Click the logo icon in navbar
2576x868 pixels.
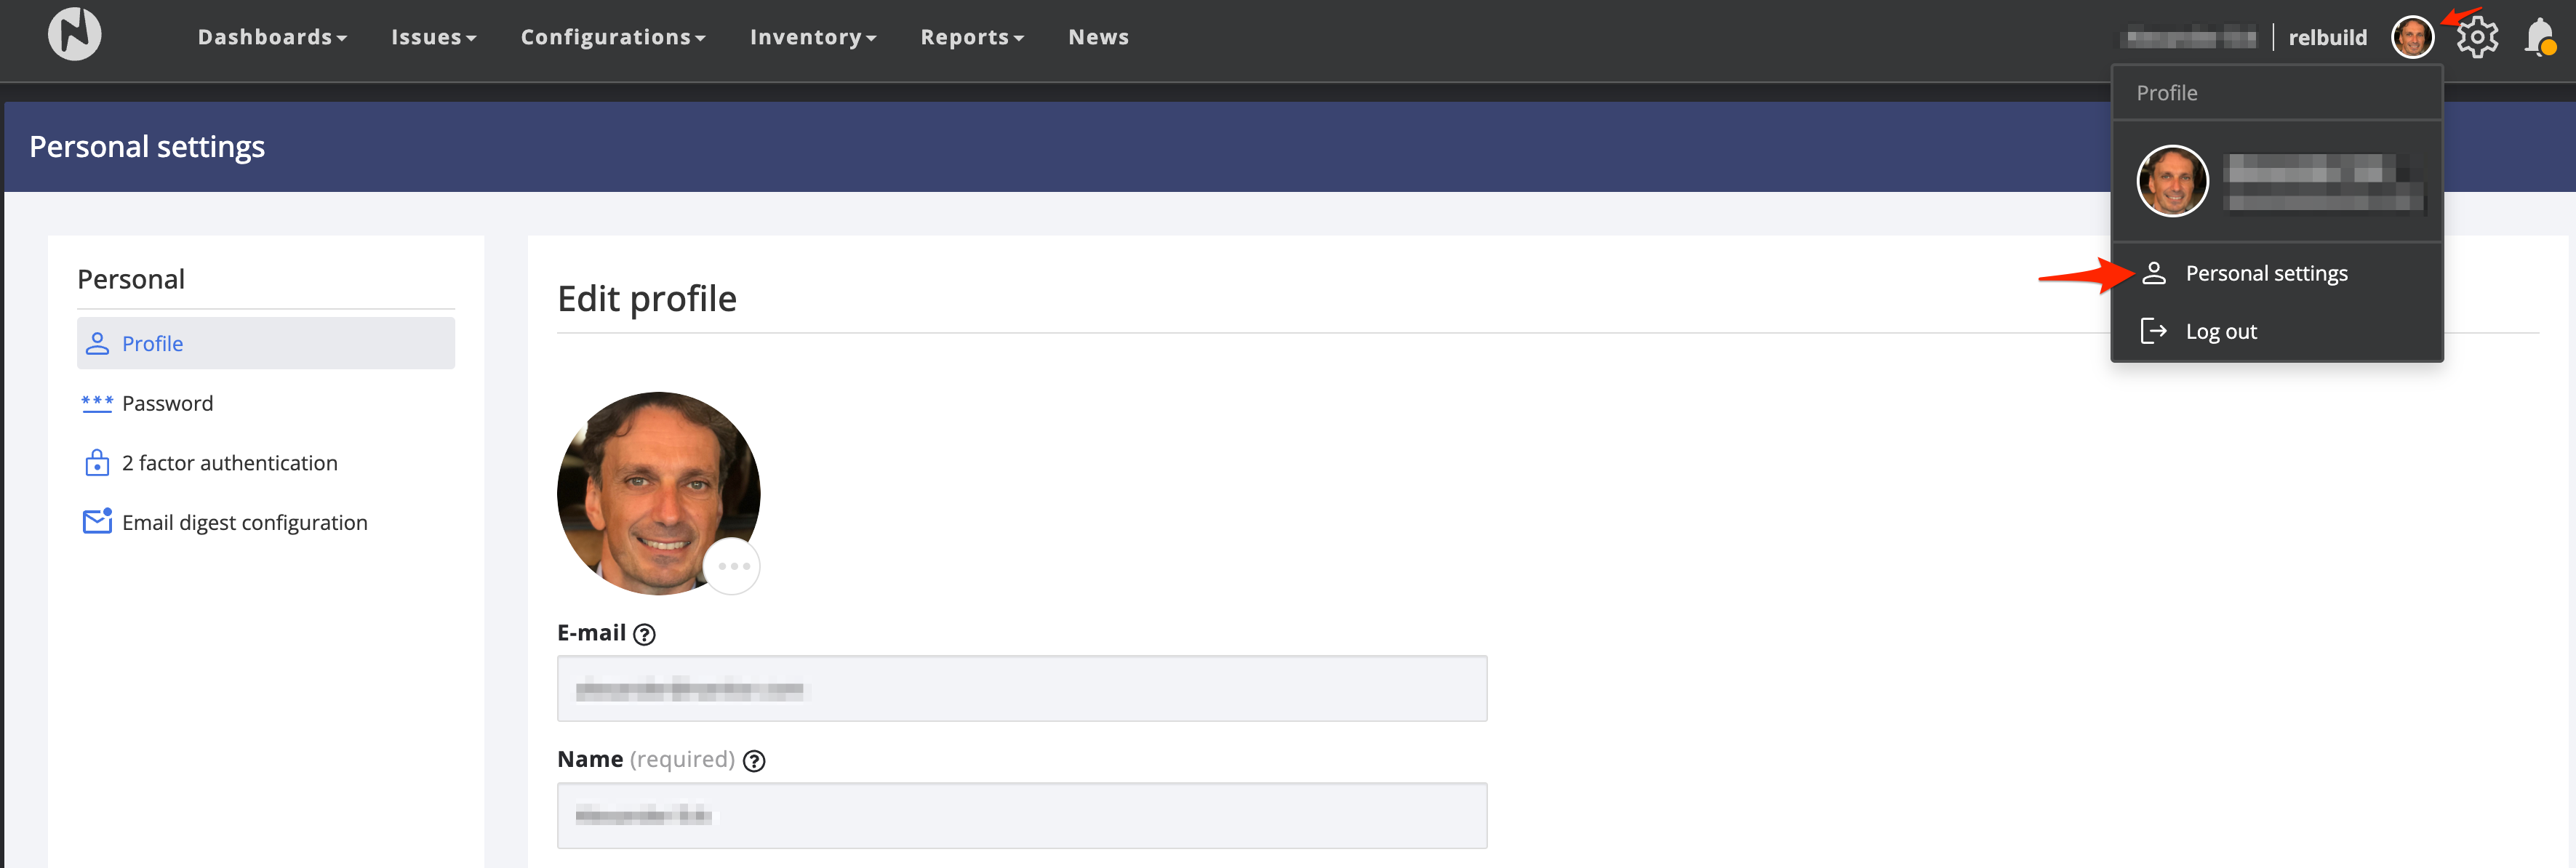[75, 35]
